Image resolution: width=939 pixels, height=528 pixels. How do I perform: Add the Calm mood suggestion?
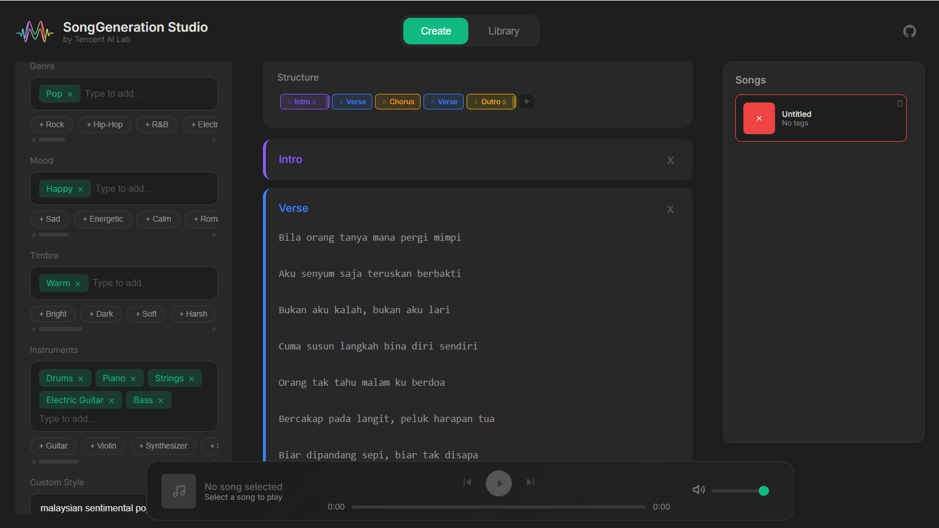(x=158, y=219)
